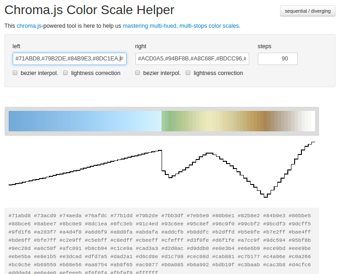Select hex code #aa8754 in output
Screen dimensions: 340x274
coord(96,265)
